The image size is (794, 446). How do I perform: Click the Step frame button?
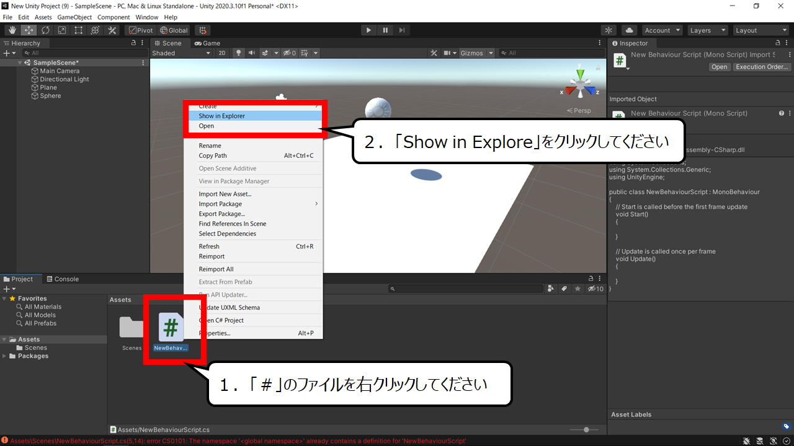tap(402, 30)
